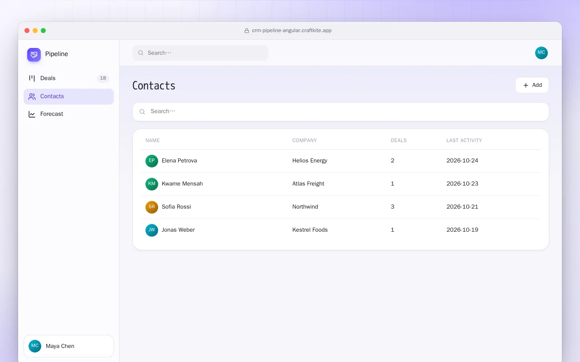
Task: Click the lock icon in address bar
Action: point(246,31)
